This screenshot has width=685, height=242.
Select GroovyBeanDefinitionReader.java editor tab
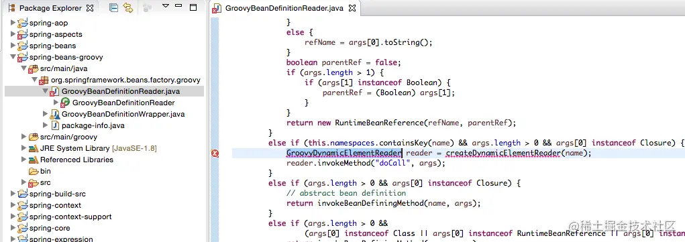click(x=284, y=8)
